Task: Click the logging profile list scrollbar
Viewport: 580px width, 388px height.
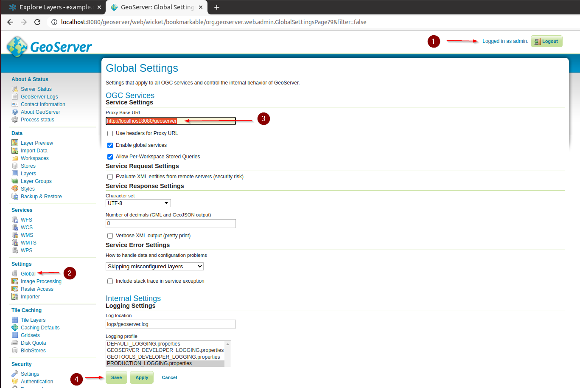Action: pos(228,354)
